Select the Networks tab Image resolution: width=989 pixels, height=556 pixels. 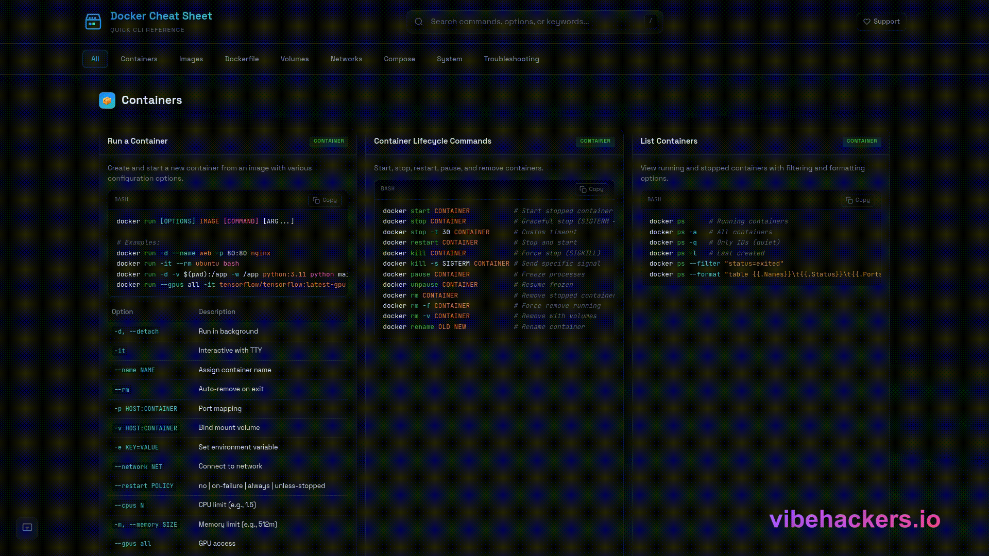pyautogui.click(x=346, y=59)
